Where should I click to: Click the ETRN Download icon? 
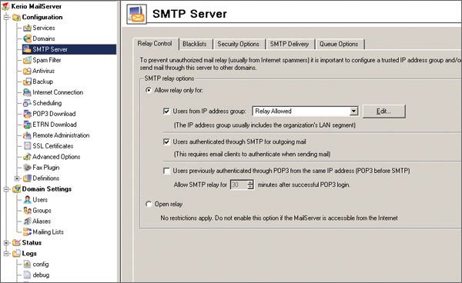[x=27, y=125]
